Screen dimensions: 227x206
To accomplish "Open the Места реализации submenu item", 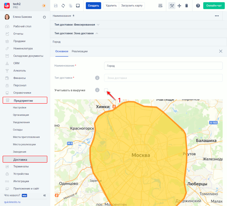I will pyautogui.click(x=24, y=145).
